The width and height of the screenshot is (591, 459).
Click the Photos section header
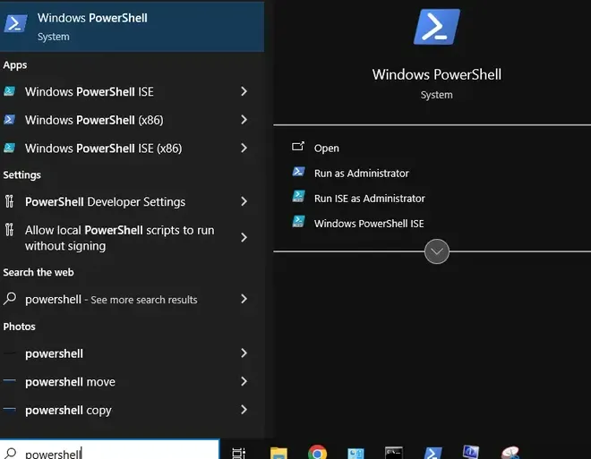point(19,327)
